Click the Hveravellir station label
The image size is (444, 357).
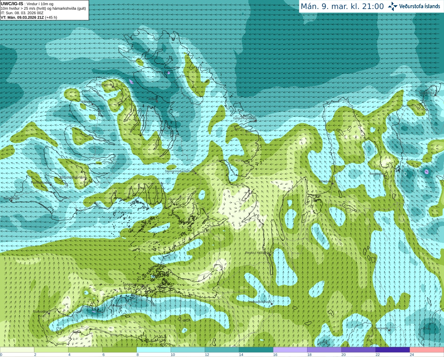point(381,328)
